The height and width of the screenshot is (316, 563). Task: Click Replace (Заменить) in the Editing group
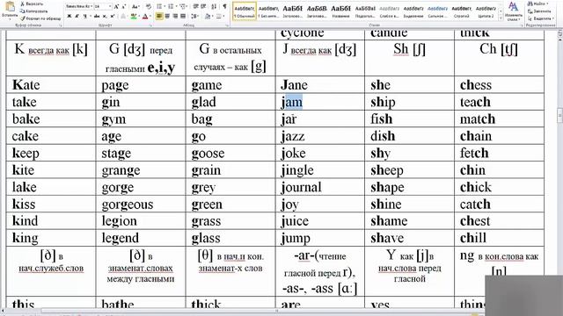tap(539, 11)
